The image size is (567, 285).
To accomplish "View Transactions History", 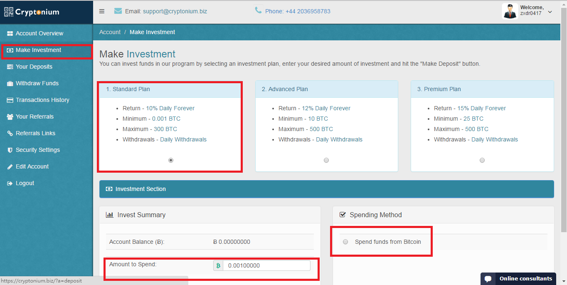I will point(42,100).
